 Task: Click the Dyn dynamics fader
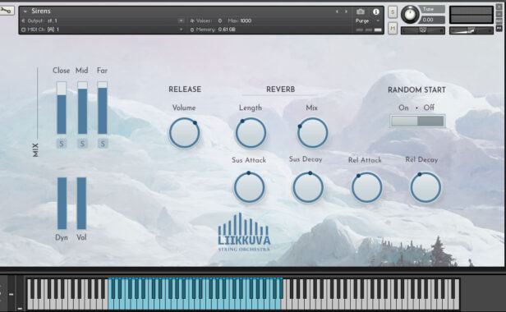click(62, 204)
